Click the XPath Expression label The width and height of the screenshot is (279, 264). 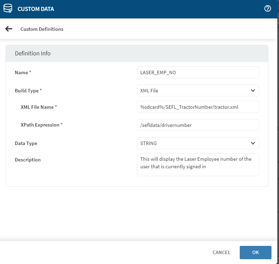40,125
